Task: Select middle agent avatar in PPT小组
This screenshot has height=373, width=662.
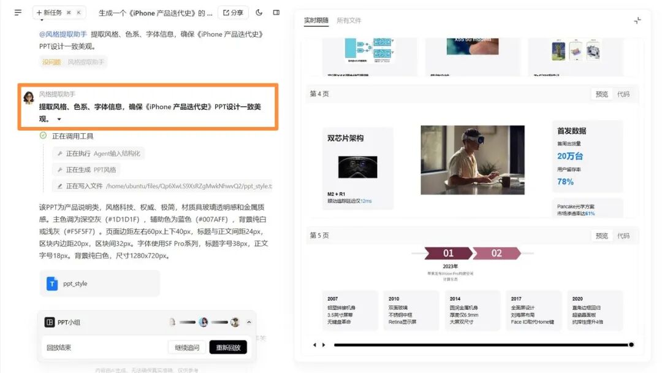Action: [204, 322]
